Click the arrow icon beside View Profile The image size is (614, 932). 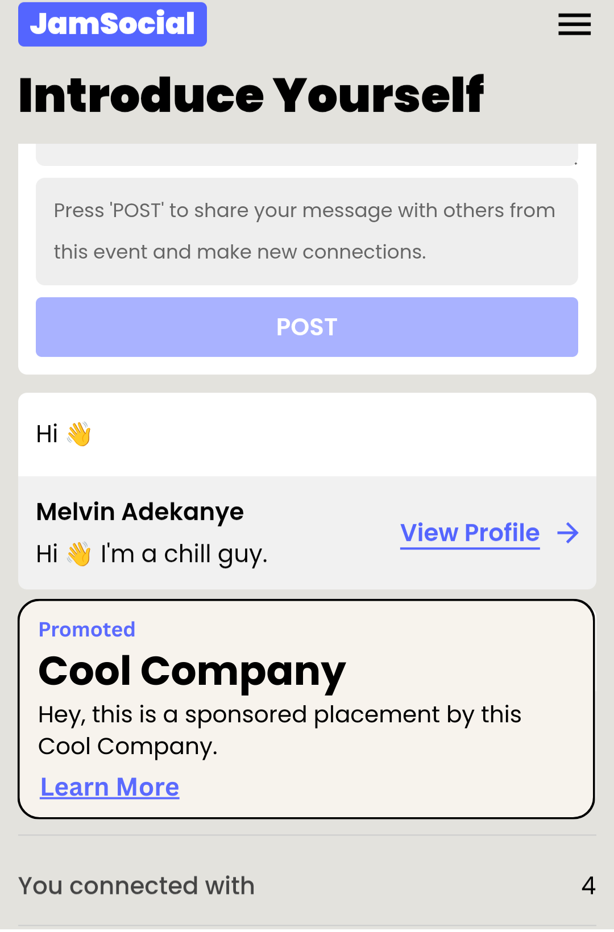coord(567,533)
